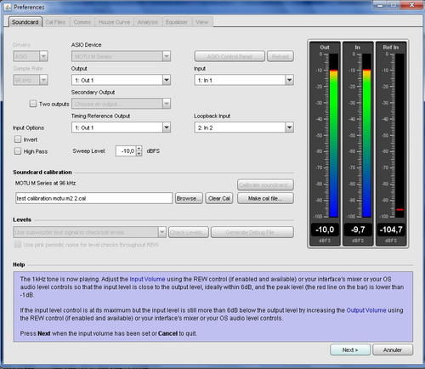Screen dimensions: 425x369
Task: Click the -104,7 Ref In readout
Action: click(391, 230)
